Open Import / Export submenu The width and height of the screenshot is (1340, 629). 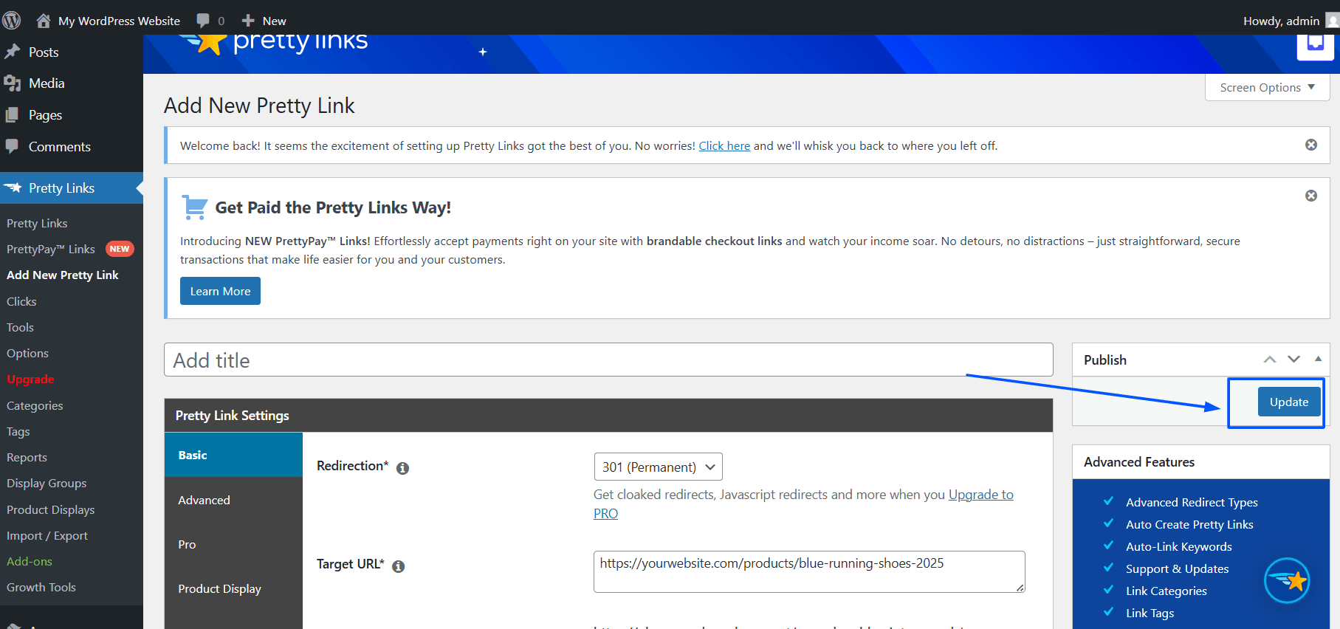pyautogui.click(x=47, y=535)
